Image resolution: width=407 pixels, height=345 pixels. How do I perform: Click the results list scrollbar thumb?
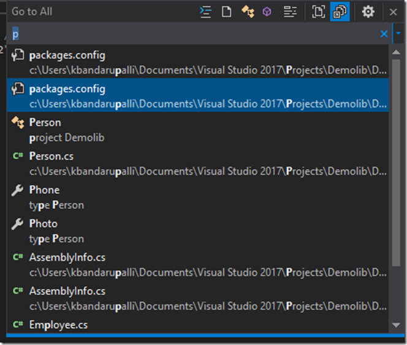tap(396, 163)
